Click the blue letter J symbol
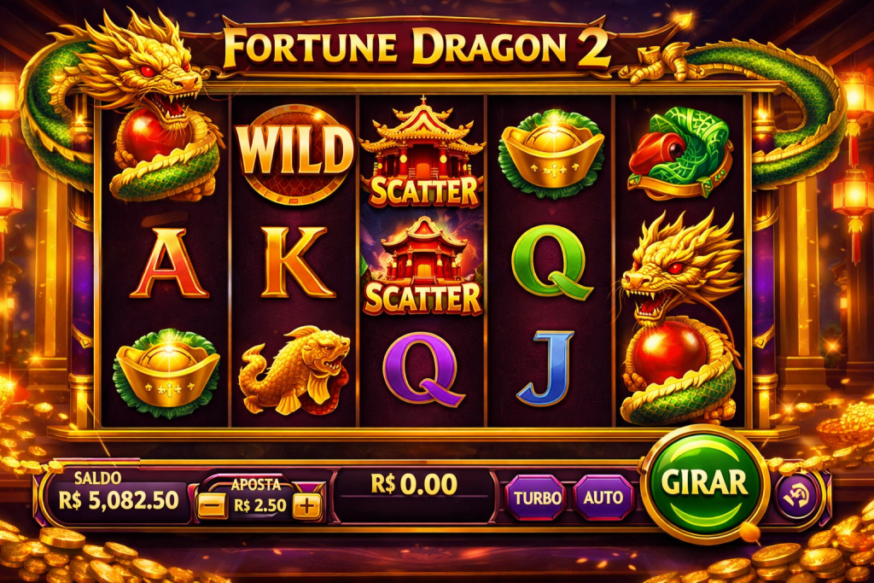 546,368
